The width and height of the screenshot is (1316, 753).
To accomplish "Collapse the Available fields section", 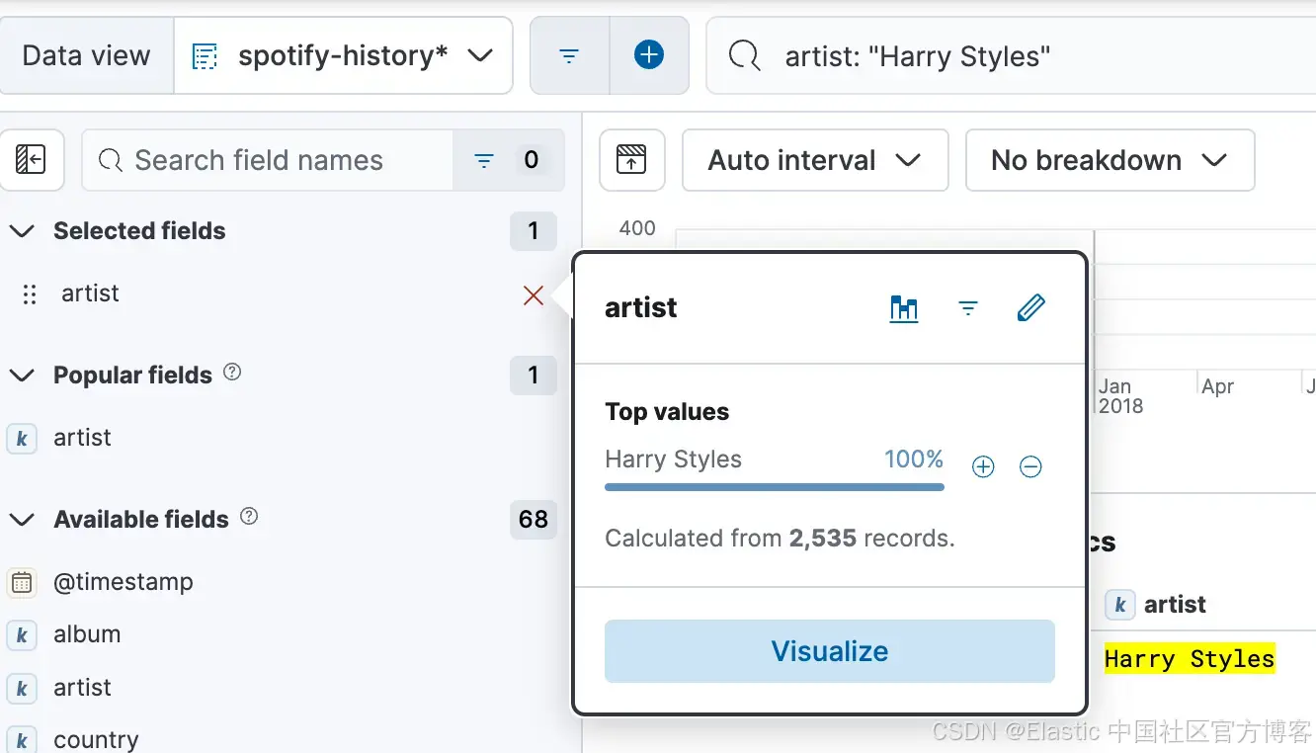I will (x=22, y=520).
